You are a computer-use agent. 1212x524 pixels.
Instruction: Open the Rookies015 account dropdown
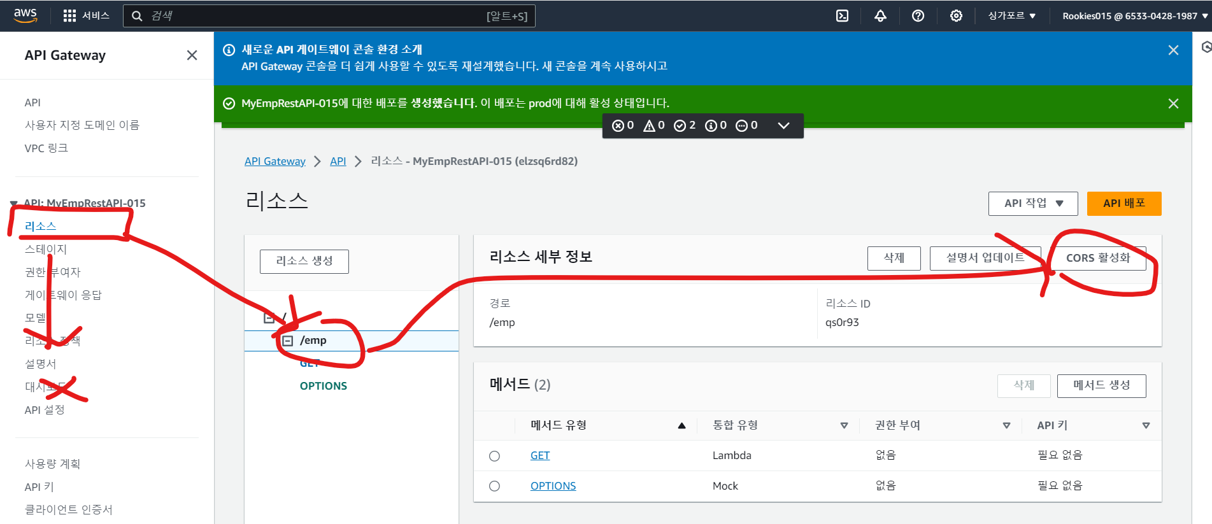pos(1136,16)
